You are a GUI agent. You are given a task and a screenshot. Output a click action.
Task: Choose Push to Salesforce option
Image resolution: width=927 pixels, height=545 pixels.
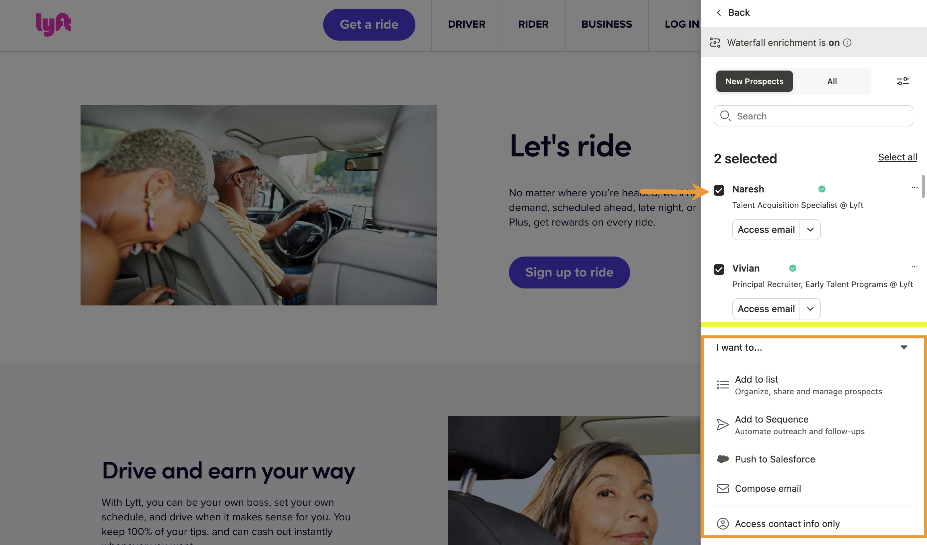(x=814, y=459)
